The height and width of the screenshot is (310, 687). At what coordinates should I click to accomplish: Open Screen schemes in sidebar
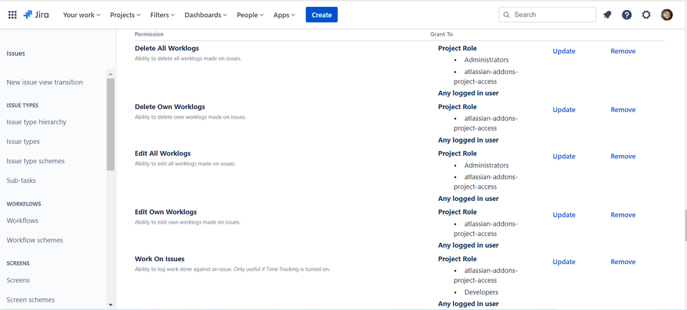31,300
